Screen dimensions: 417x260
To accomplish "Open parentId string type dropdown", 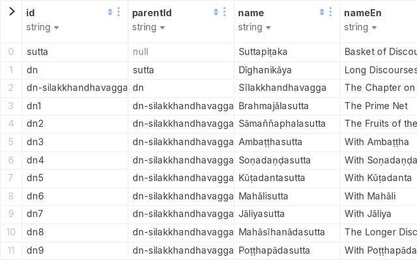I will point(149,27).
